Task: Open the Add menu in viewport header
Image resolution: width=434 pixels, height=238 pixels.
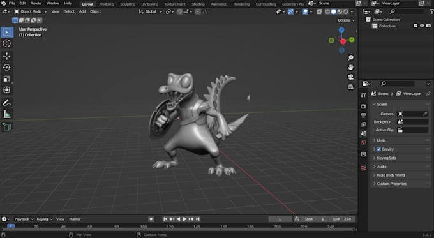Action: 82,11
